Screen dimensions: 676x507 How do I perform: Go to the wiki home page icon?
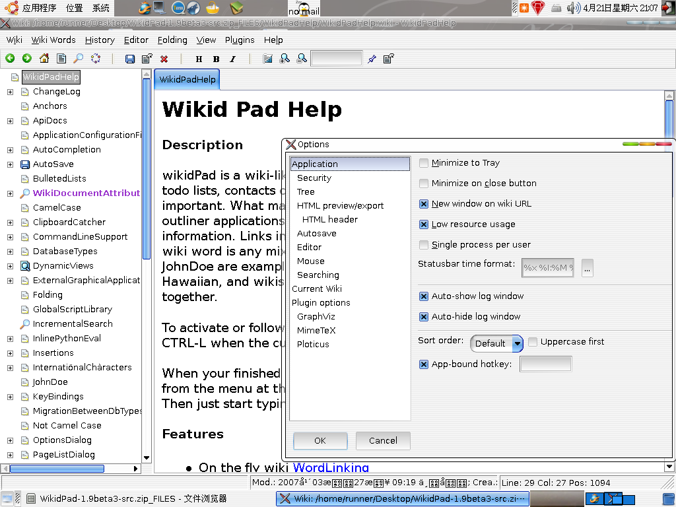click(44, 58)
